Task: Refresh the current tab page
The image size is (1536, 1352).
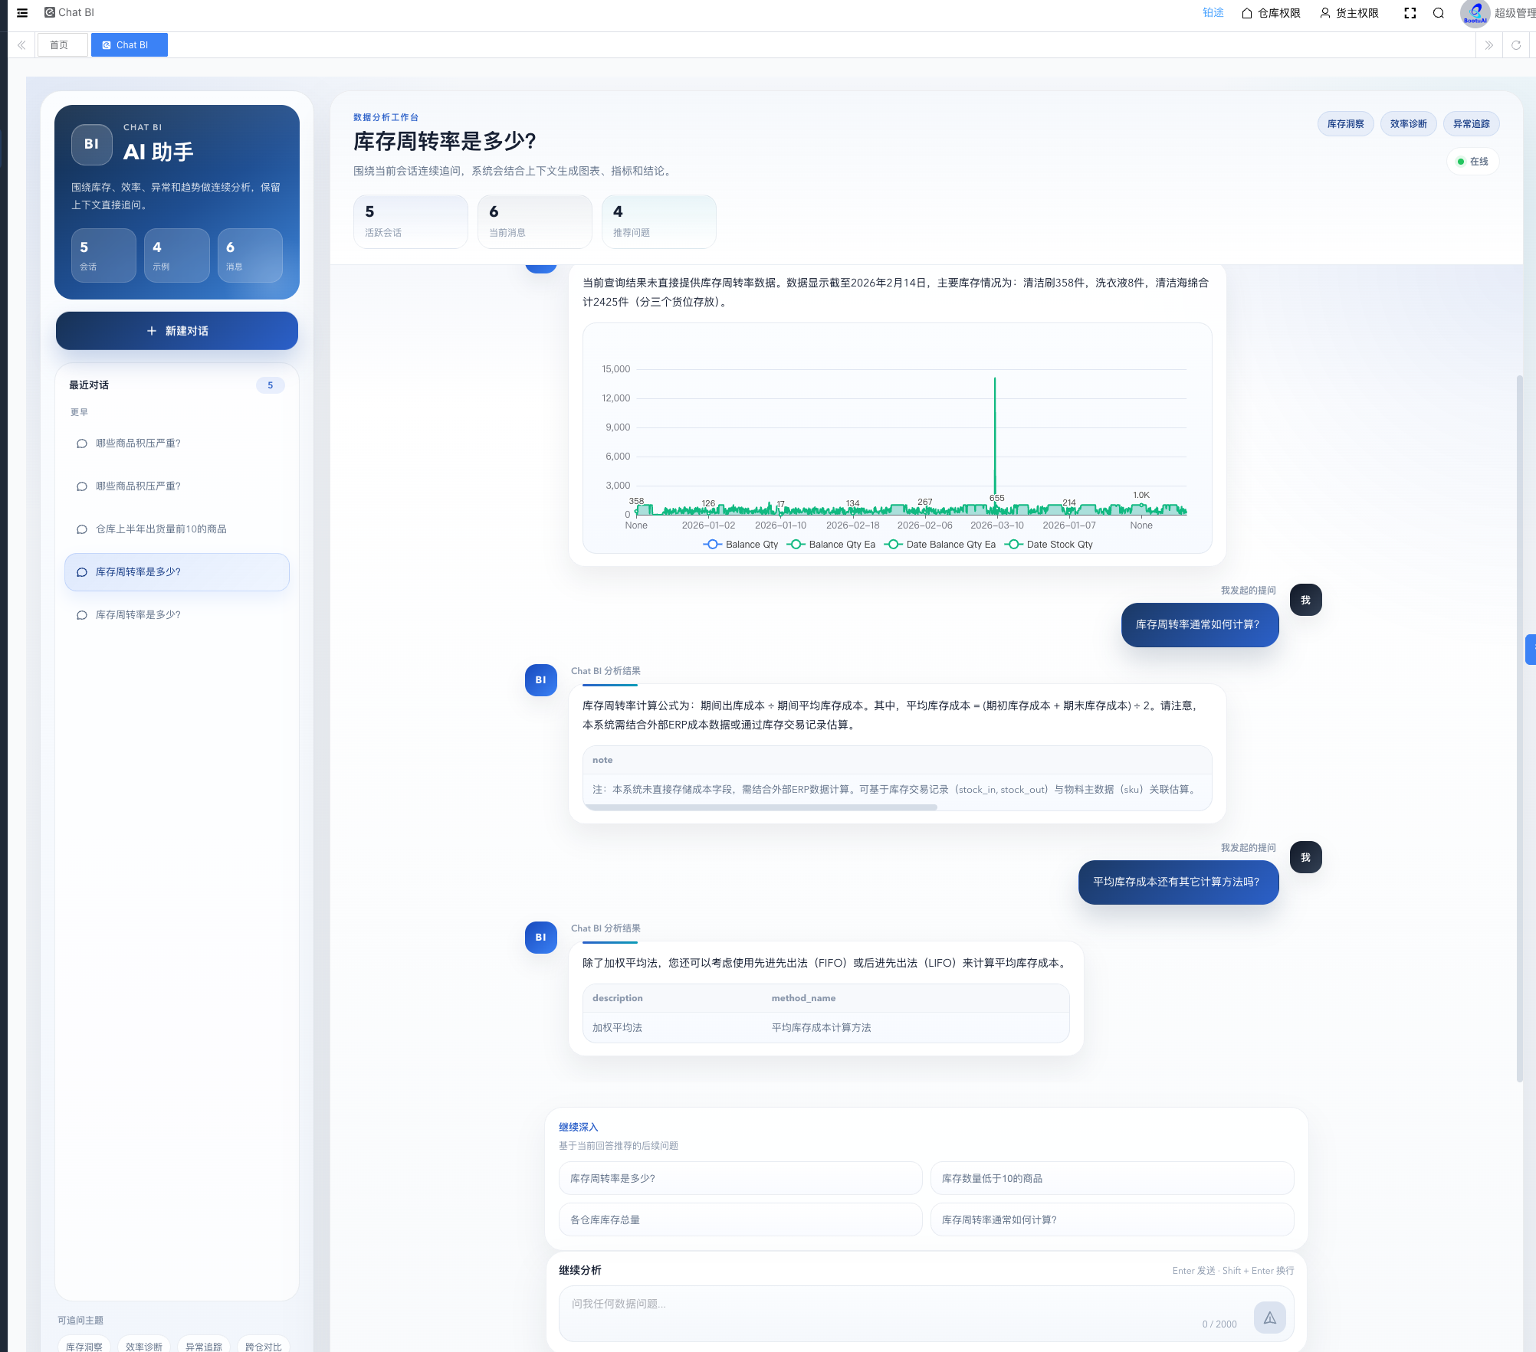Action: tap(1516, 45)
